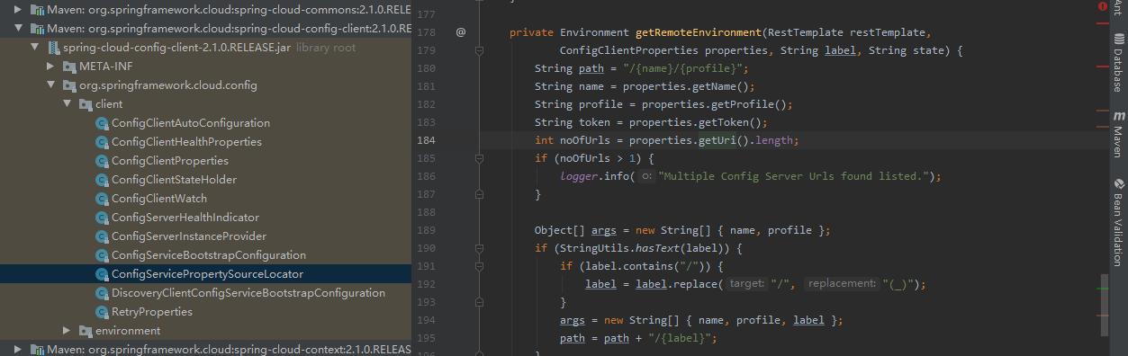Screen dimensions: 1128x356
Task: Toggle the fold marker on line 190
Action: [x=480, y=248]
